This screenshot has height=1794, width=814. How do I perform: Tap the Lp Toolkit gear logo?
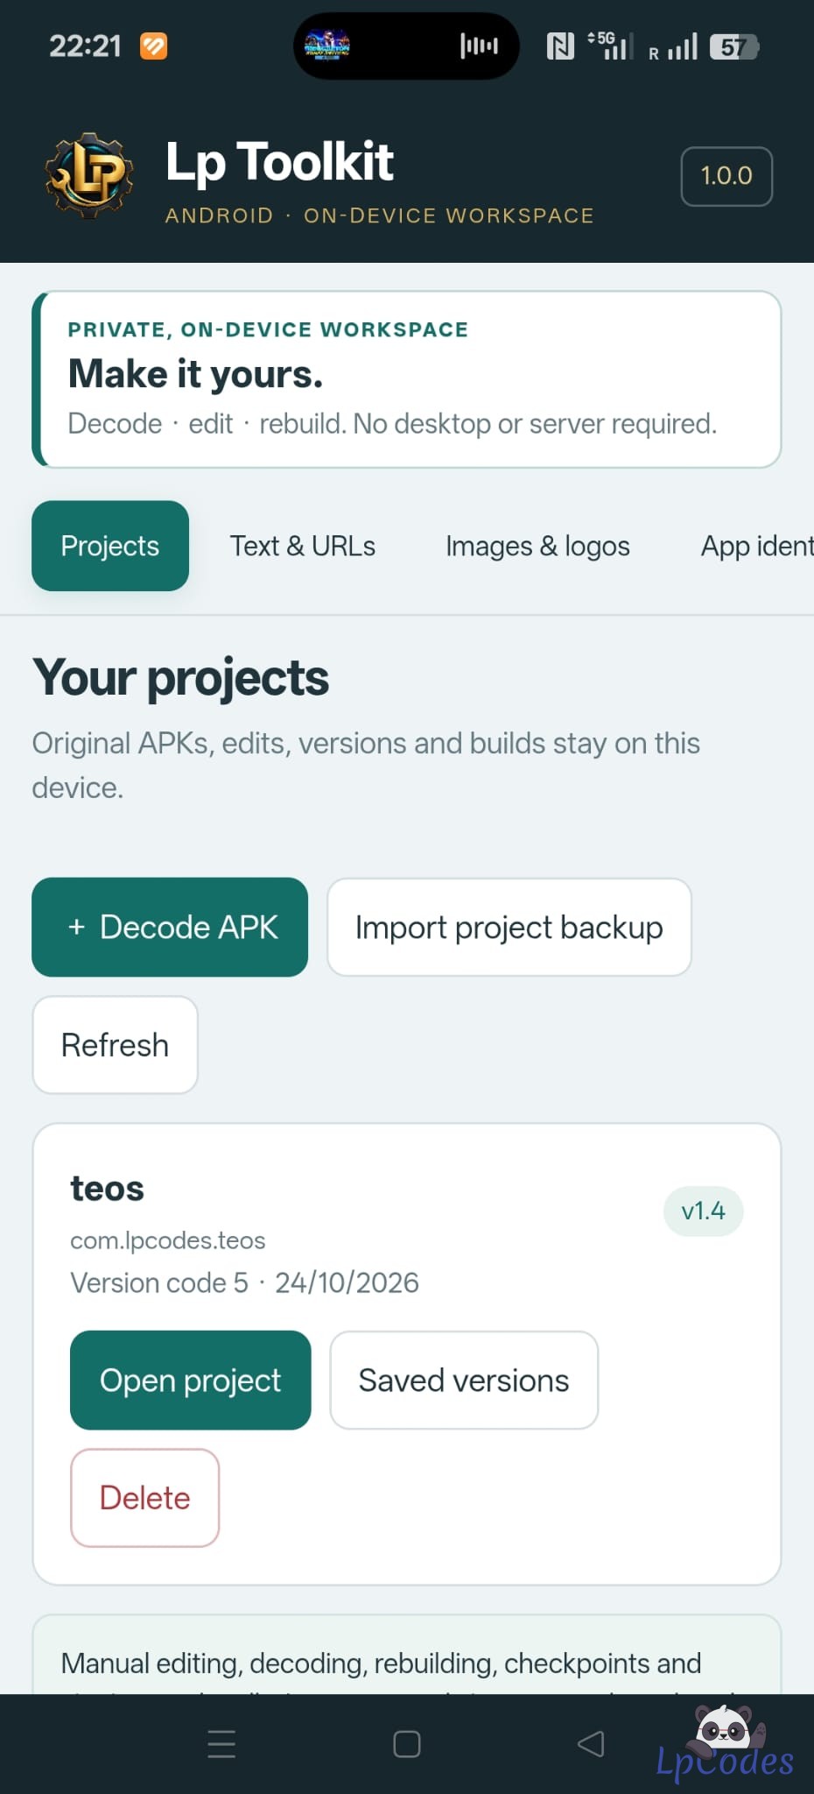click(x=89, y=176)
